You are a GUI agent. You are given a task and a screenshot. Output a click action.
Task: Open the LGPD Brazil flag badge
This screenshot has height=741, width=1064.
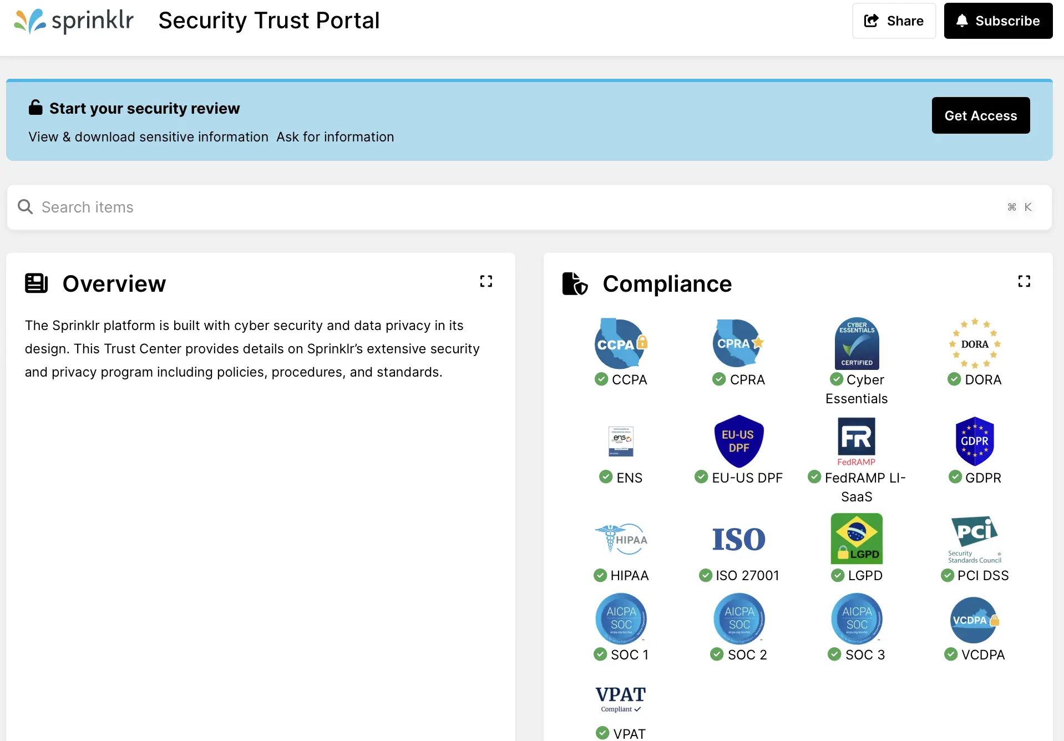[857, 539]
